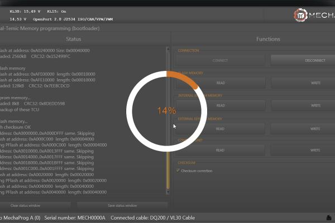Screen dimensions: 335x223
Task: Click Write under Internal EEPROM Memory
Action: click(x=315, y=105)
